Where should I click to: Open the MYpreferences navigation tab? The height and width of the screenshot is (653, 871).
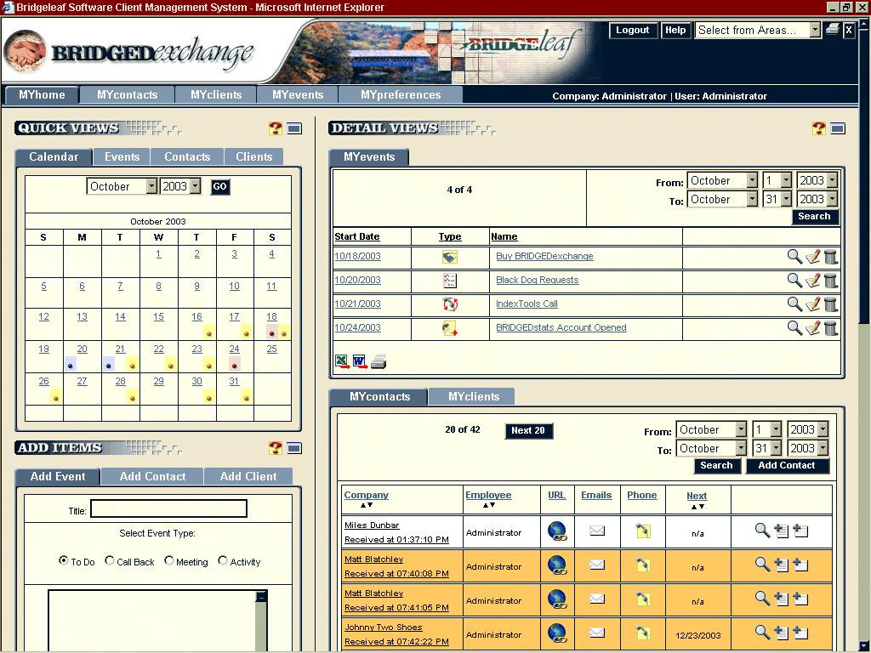click(x=401, y=95)
